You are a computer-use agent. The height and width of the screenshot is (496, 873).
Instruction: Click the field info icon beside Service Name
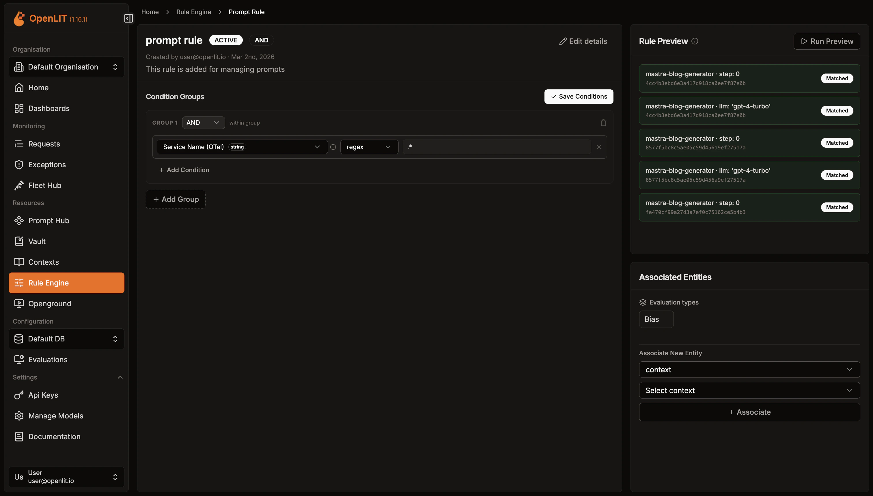tap(333, 147)
